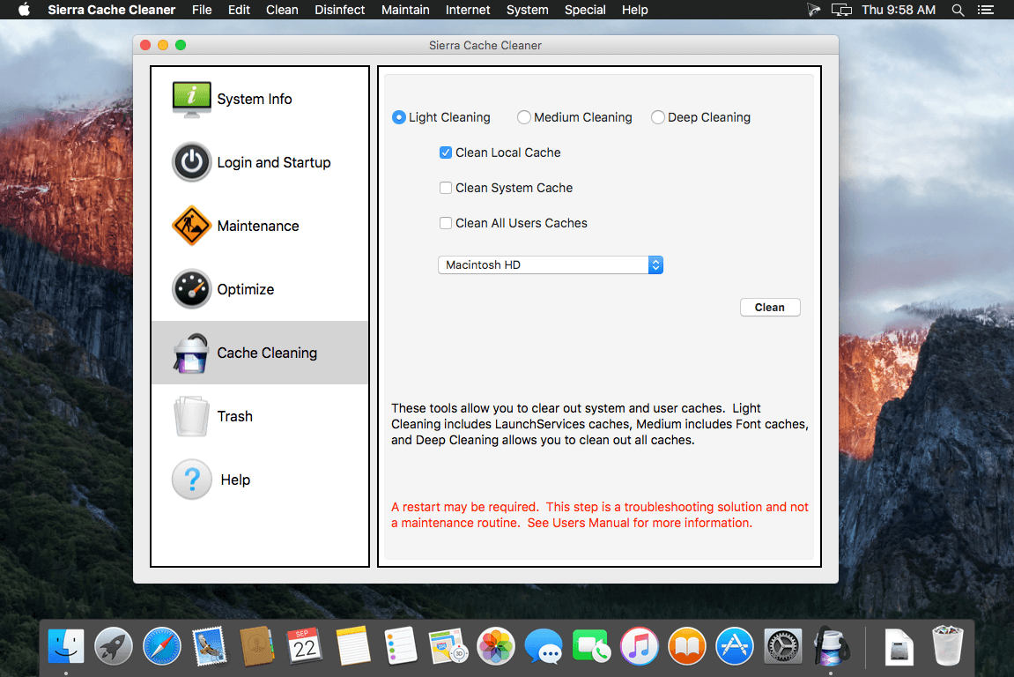Open the Trash sidebar icon

point(191,416)
